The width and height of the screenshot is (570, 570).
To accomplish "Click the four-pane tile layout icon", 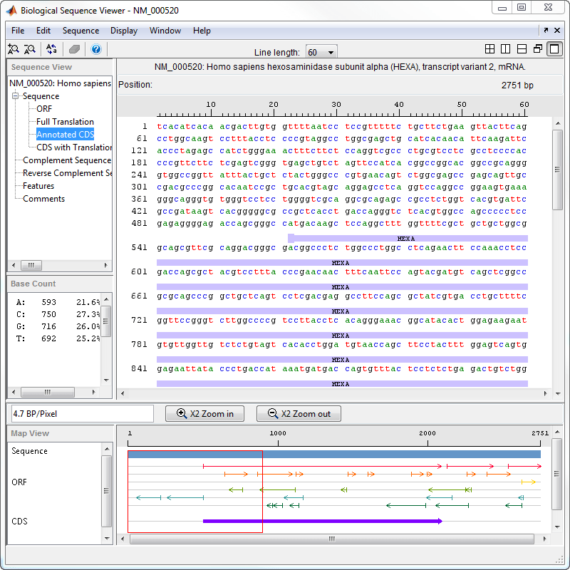I will pyautogui.click(x=489, y=49).
